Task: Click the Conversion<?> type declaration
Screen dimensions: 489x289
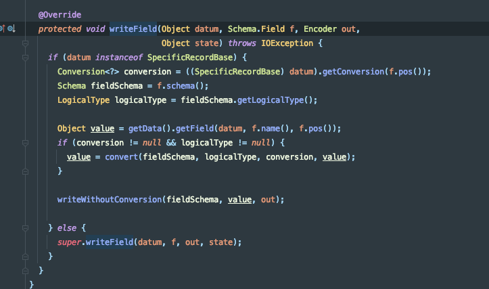Action: [x=88, y=72]
